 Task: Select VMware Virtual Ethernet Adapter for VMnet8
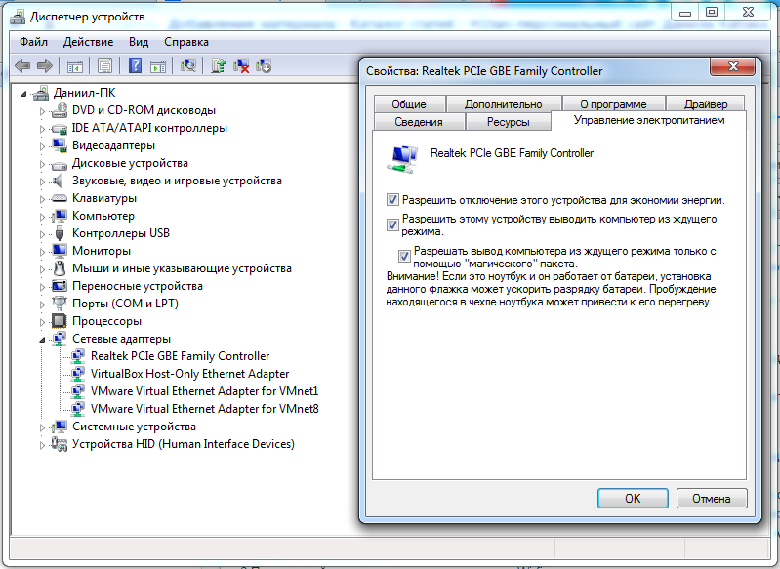point(204,409)
